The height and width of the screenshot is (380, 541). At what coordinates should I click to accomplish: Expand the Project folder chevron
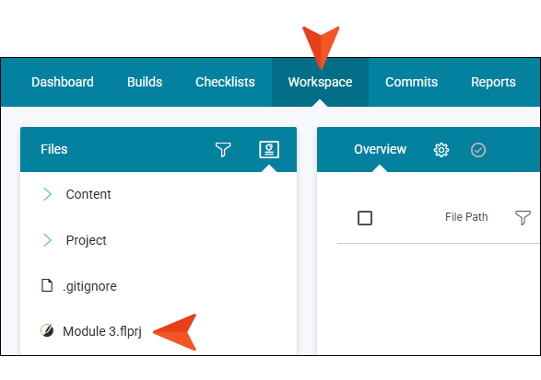[47, 240]
